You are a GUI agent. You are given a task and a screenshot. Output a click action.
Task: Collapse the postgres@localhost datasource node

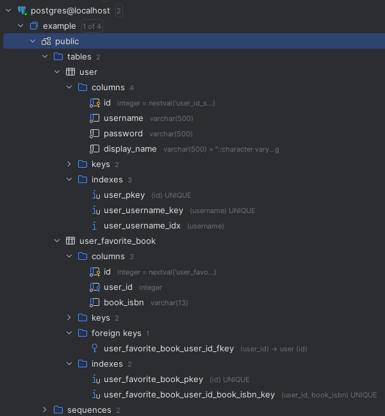click(8, 11)
